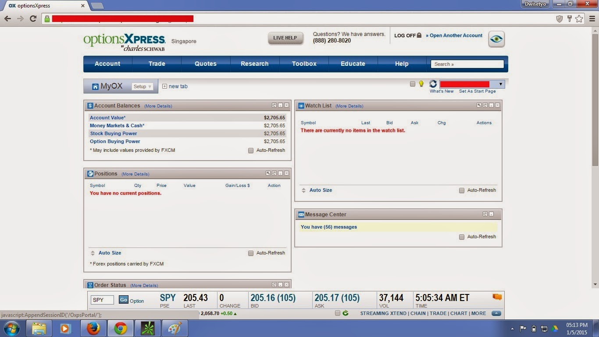Screen dimensions: 599x337
Task: Minimize the Positions panel
Action: (280, 173)
